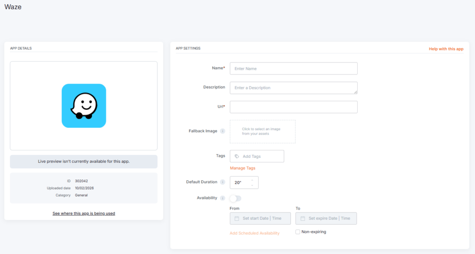Click the tag icon in Tags field
Screen dimensions: 475x254
(237, 156)
